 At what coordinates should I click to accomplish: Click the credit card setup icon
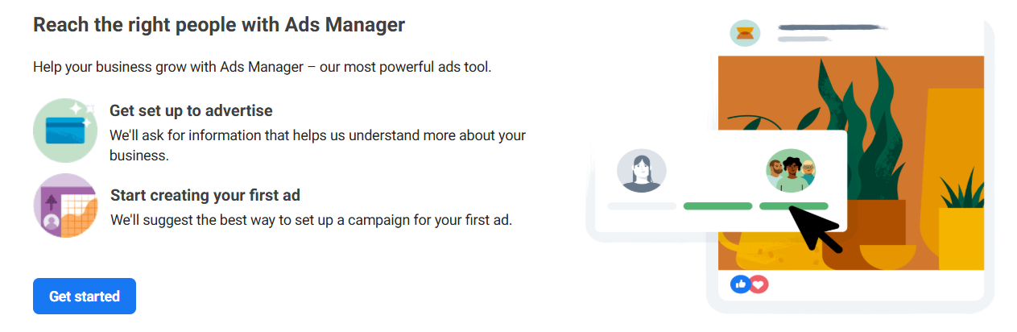point(66,131)
